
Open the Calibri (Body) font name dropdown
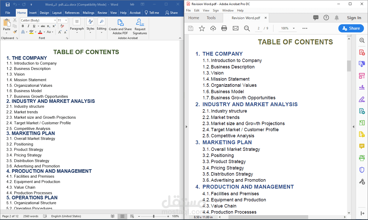55,20
